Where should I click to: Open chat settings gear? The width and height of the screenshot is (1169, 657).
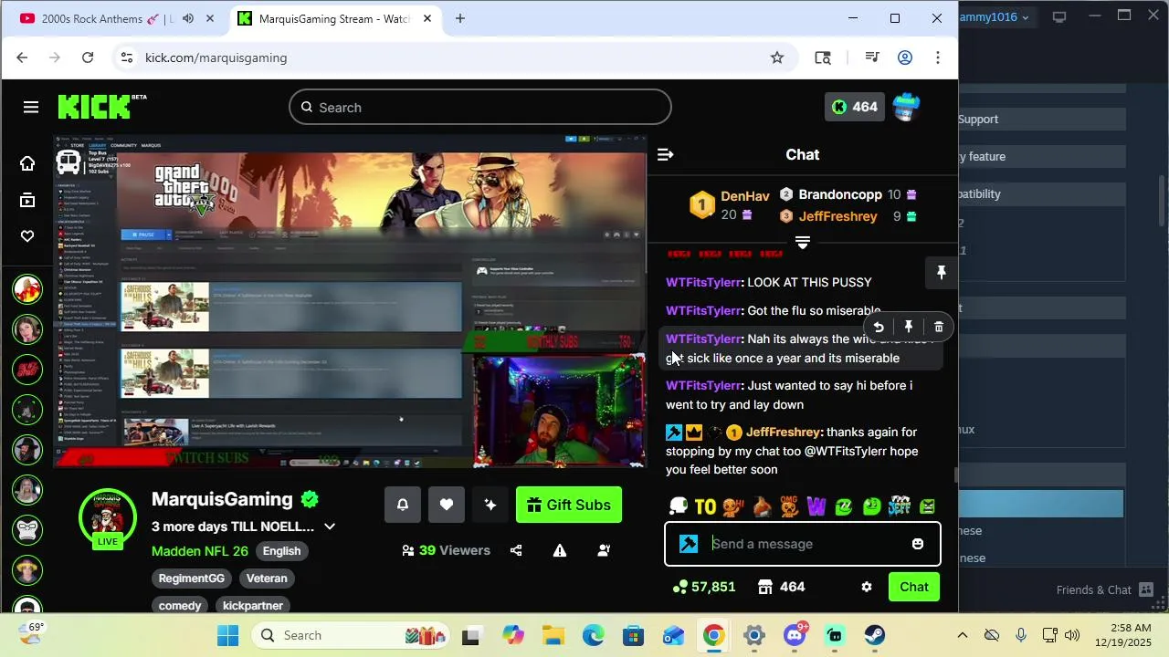867,587
